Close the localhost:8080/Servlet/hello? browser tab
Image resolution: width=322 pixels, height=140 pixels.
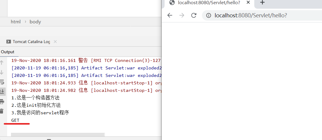pos(248,2)
